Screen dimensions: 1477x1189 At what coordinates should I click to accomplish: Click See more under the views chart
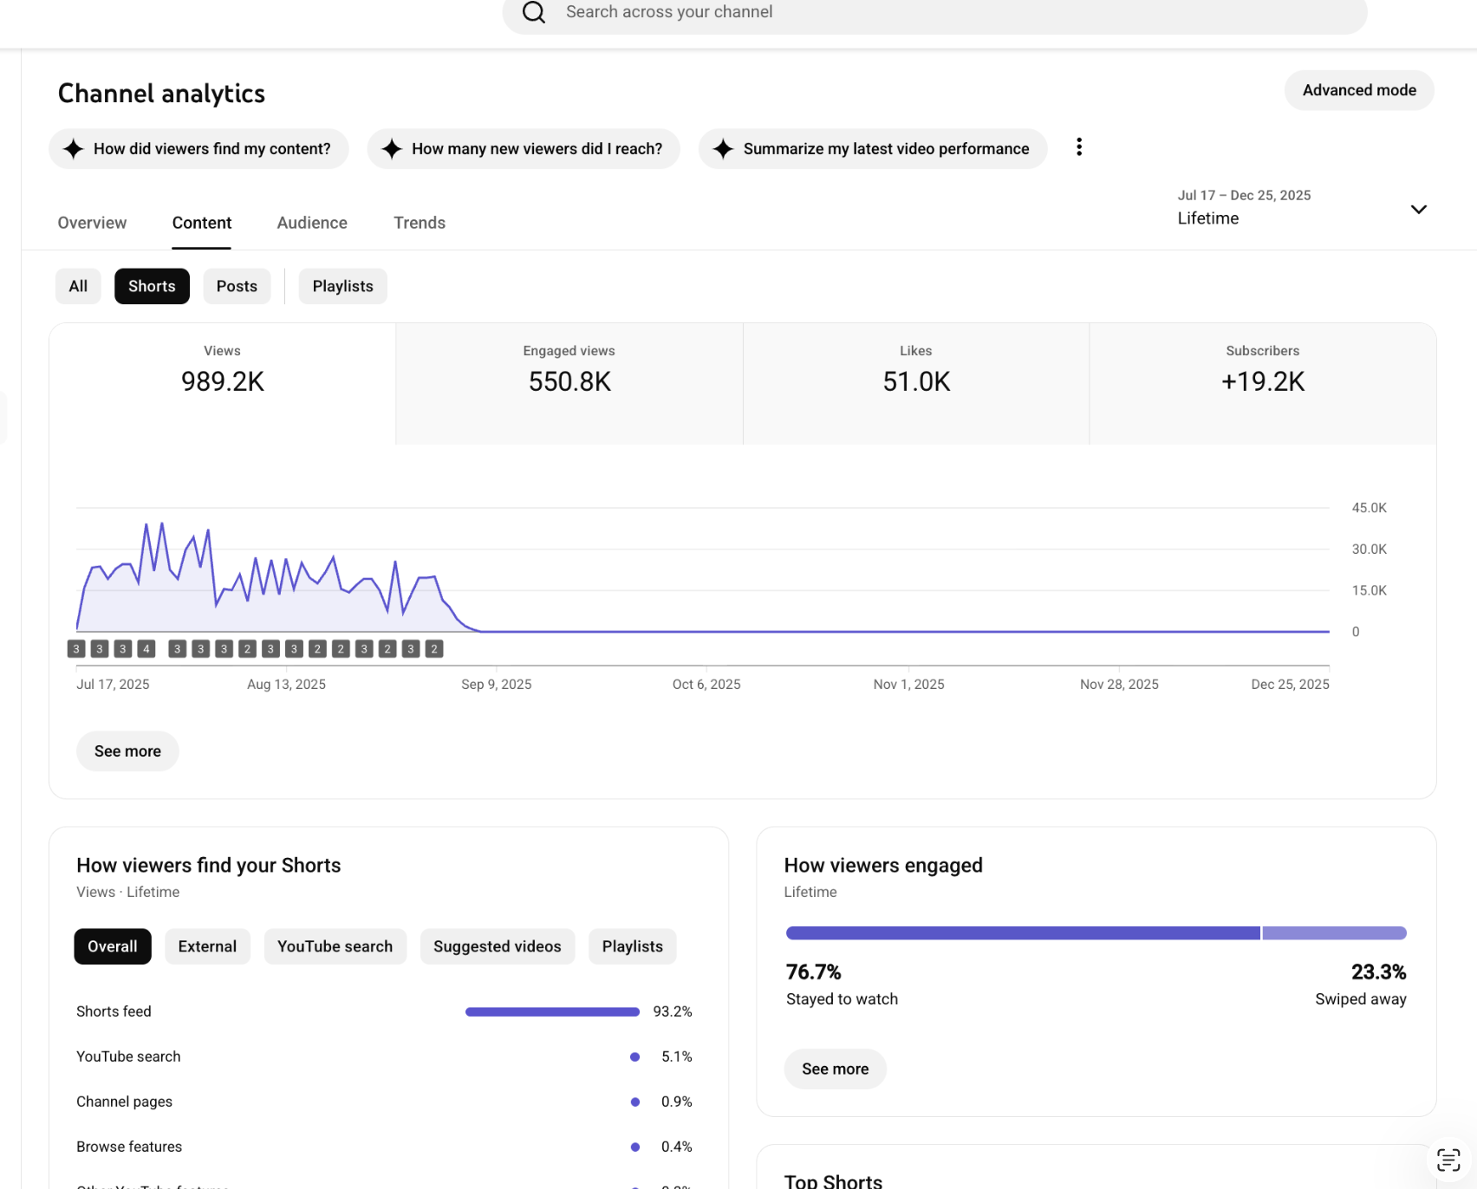click(x=127, y=751)
